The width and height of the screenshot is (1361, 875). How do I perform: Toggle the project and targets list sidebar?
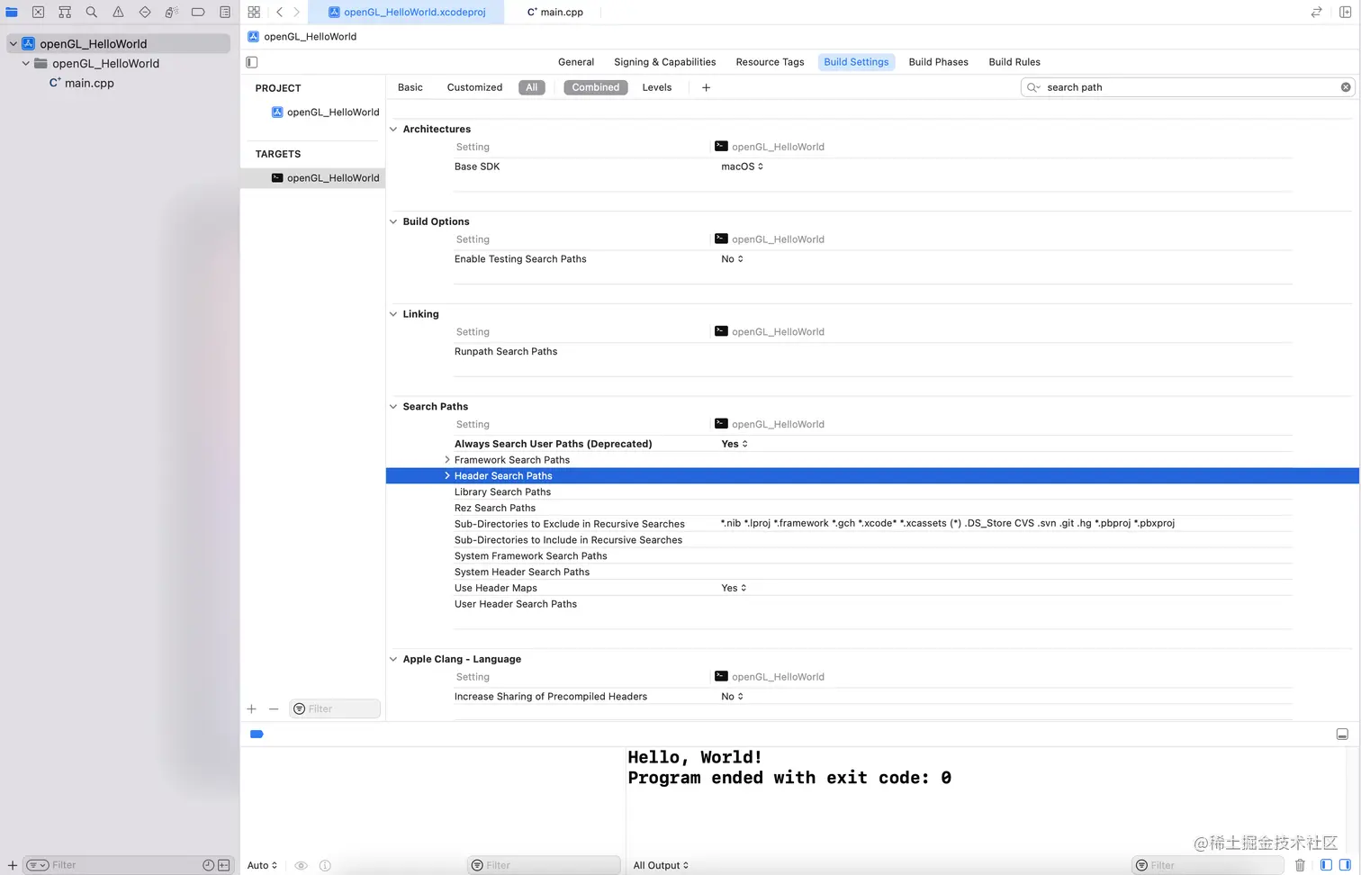(x=252, y=62)
